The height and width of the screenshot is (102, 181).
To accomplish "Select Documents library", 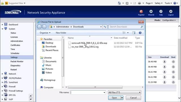I will (51, 61).
